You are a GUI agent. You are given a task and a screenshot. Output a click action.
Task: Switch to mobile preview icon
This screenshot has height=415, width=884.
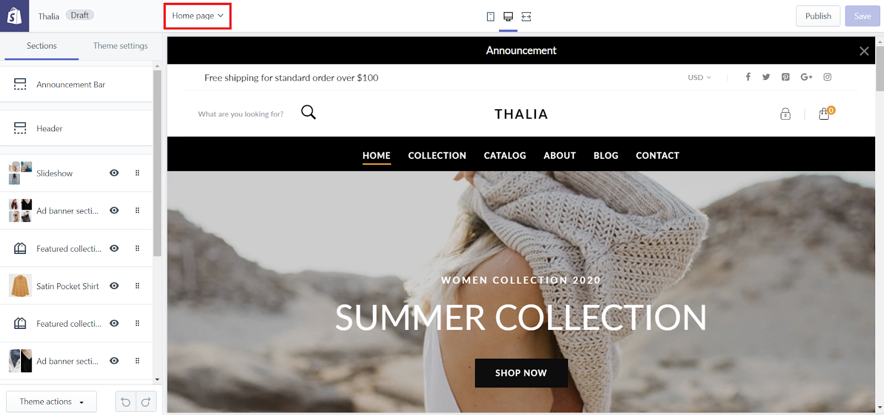[x=491, y=17]
